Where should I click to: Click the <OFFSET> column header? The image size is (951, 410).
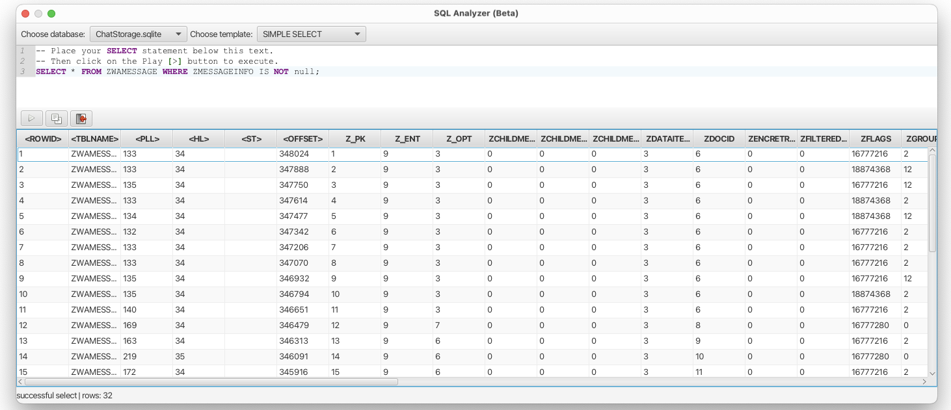[302, 138]
